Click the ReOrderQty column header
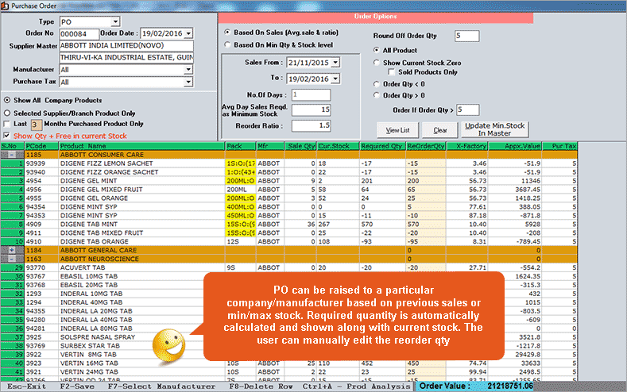The height and width of the screenshot is (392, 627). [426, 146]
